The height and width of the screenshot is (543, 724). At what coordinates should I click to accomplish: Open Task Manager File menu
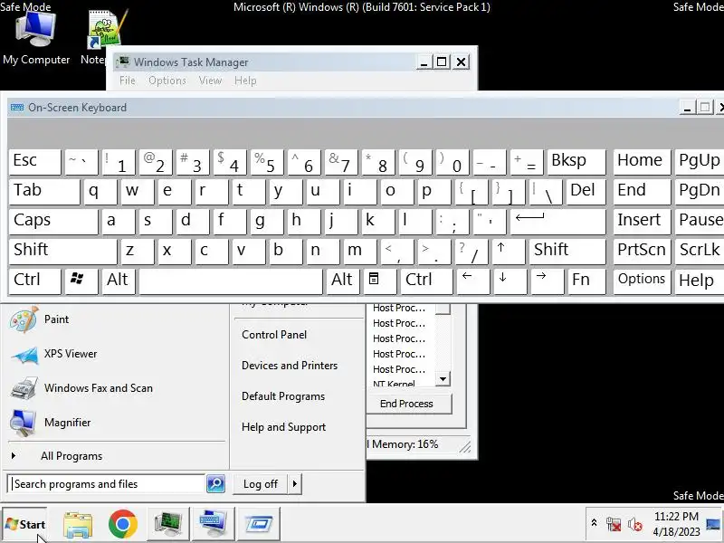128,81
